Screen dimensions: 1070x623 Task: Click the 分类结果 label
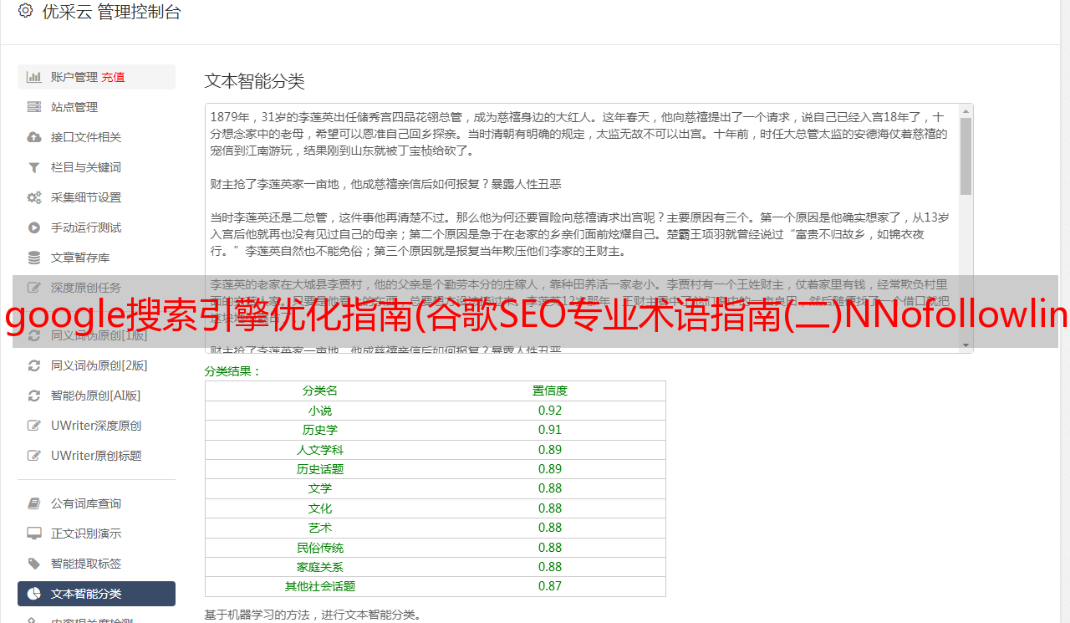pos(233,371)
